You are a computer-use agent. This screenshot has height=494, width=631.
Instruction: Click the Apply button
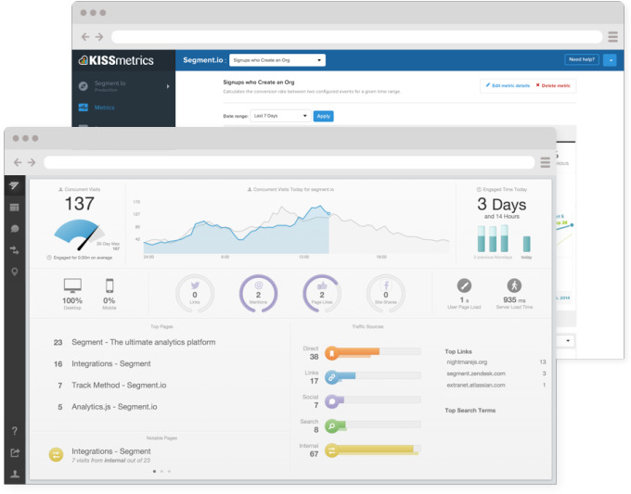(x=323, y=116)
